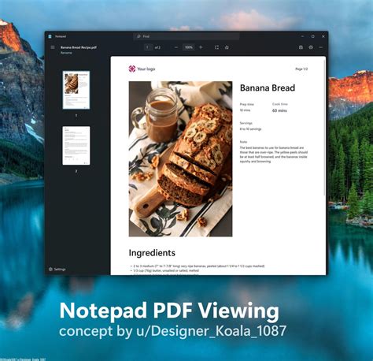The image size is (373, 361).
Task: Maximize the Notepad window
Action: click(x=312, y=36)
